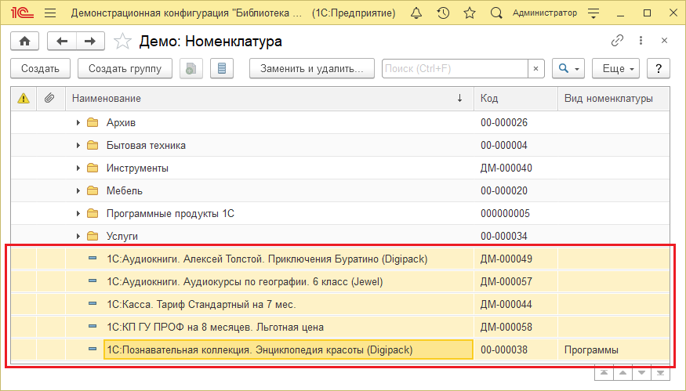Open the main hamburger menu
Viewport: 686px width, 391px height.
coord(50,13)
